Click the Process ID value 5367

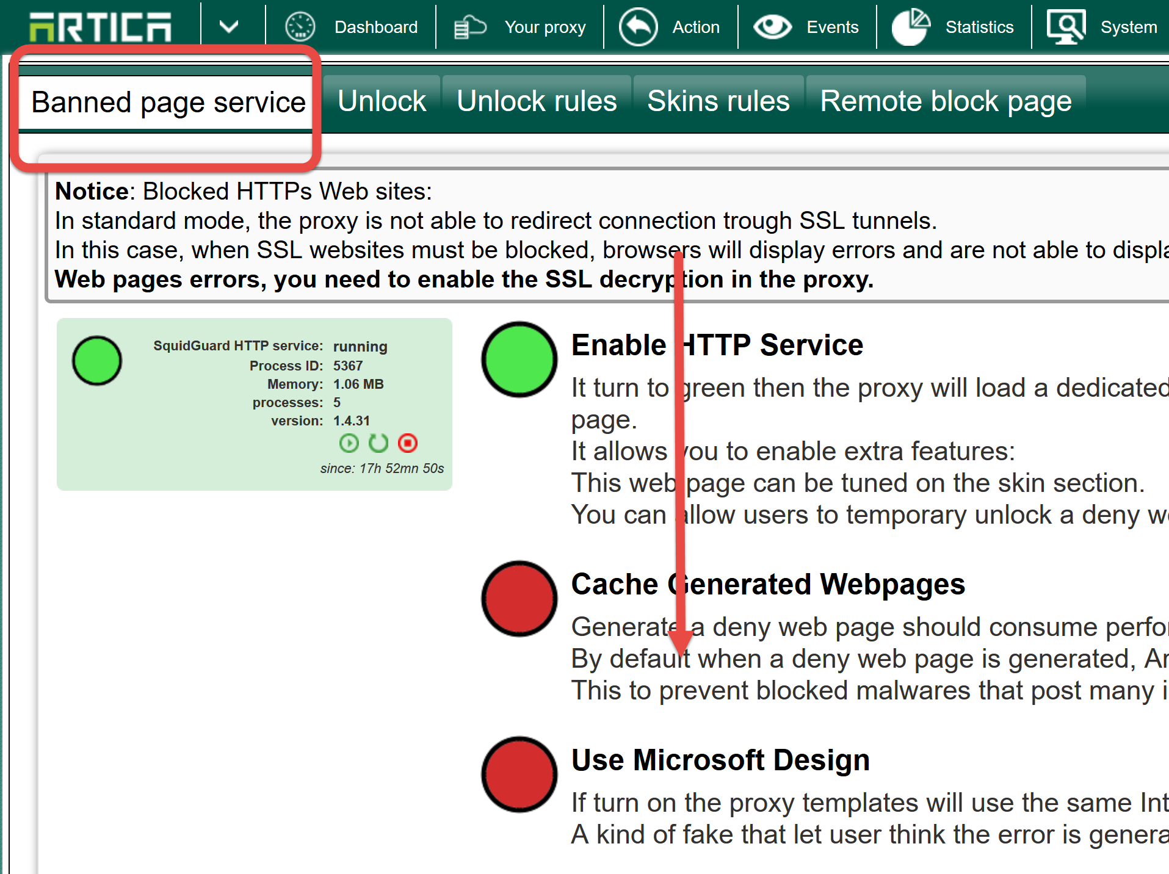pos(348,366)
